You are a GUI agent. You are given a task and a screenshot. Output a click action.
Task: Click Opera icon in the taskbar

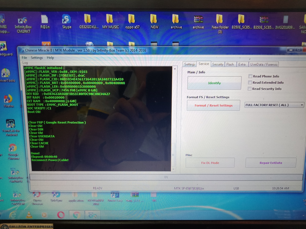tap(61, 215)
